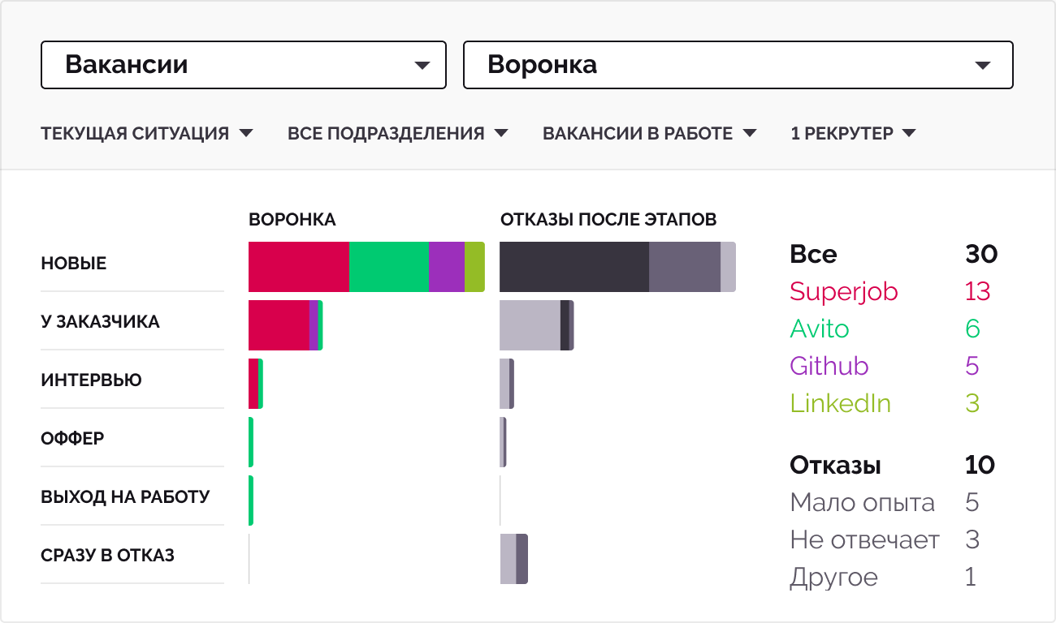
Task: Open the Воронка dropdown
Action: coord(738,65)
